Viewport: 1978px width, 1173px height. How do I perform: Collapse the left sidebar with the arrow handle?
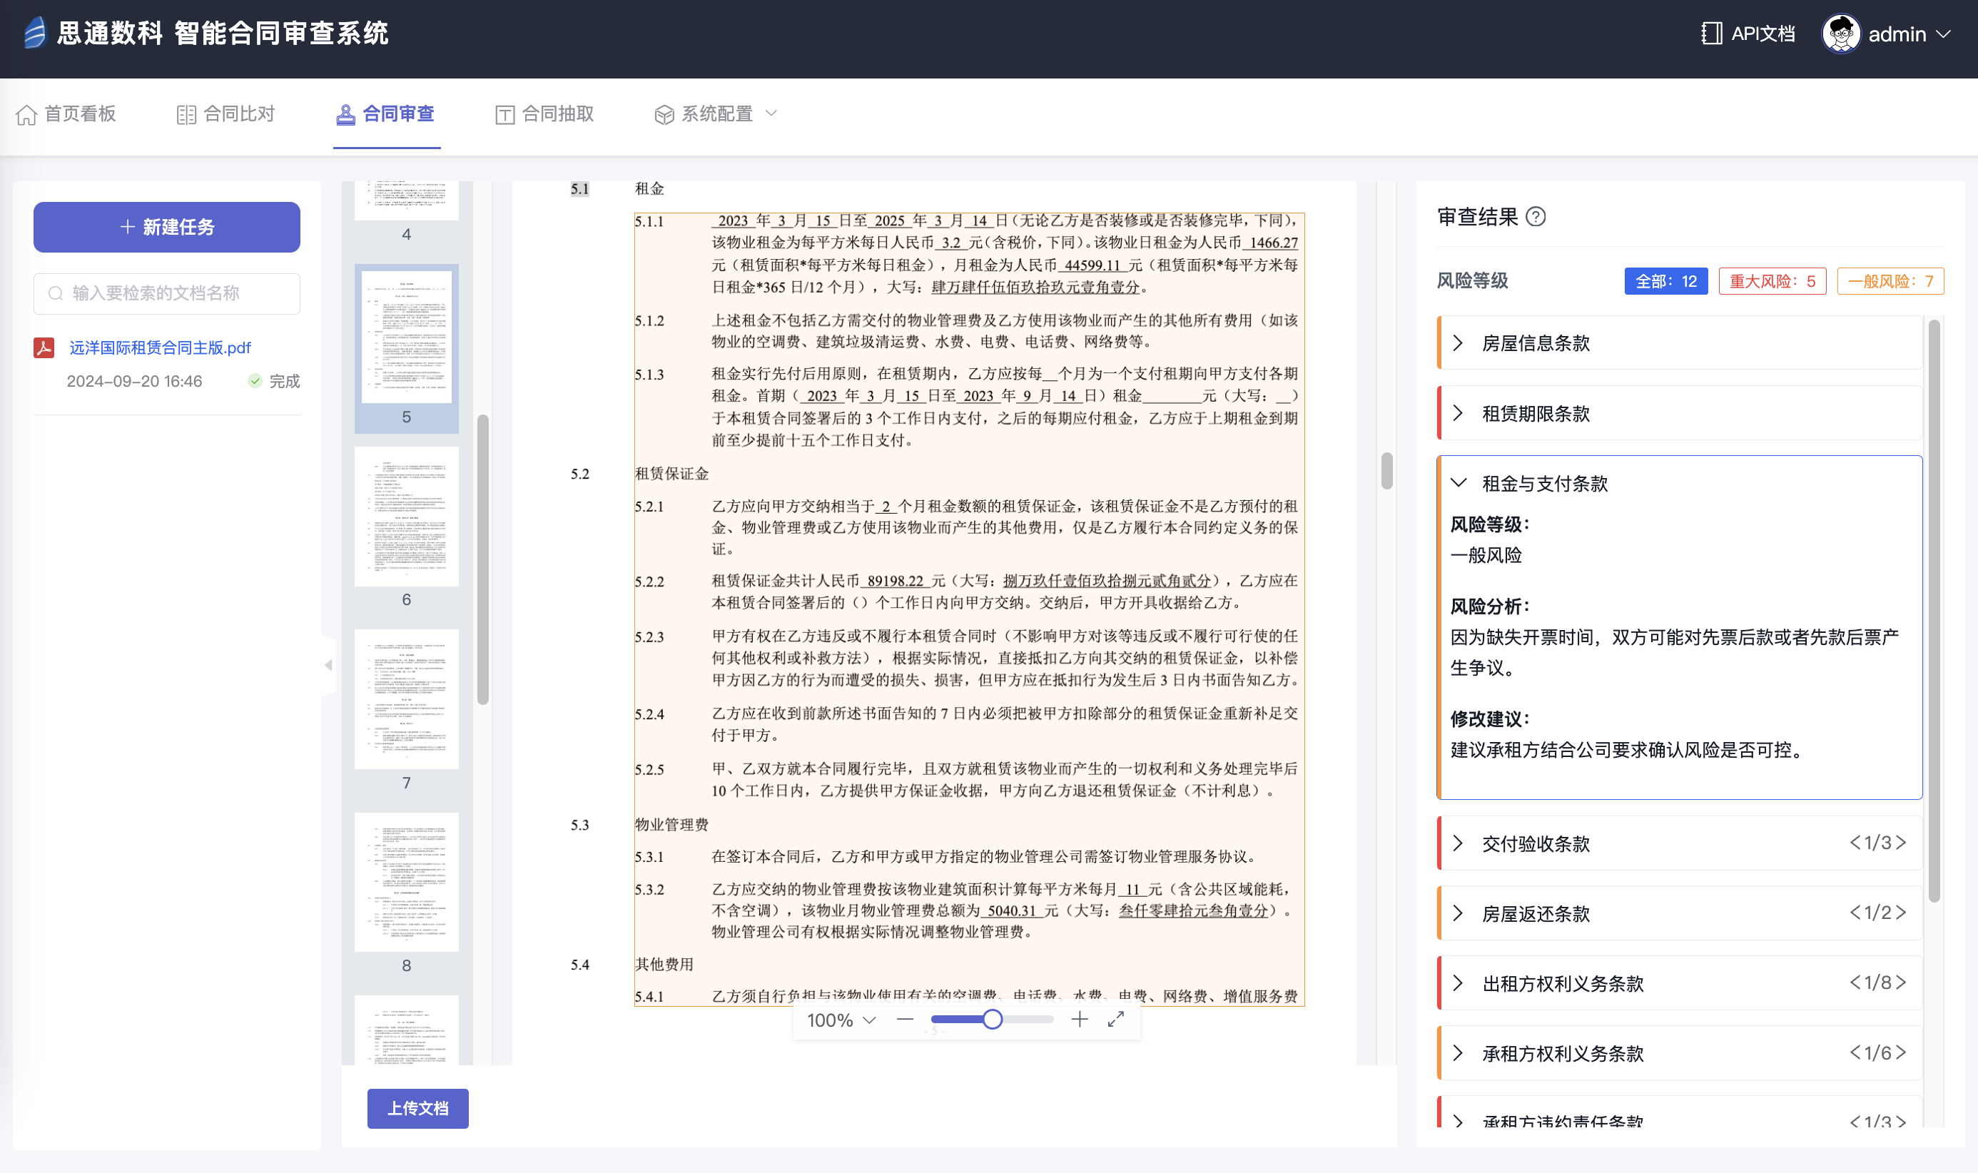tap(328, 666)
